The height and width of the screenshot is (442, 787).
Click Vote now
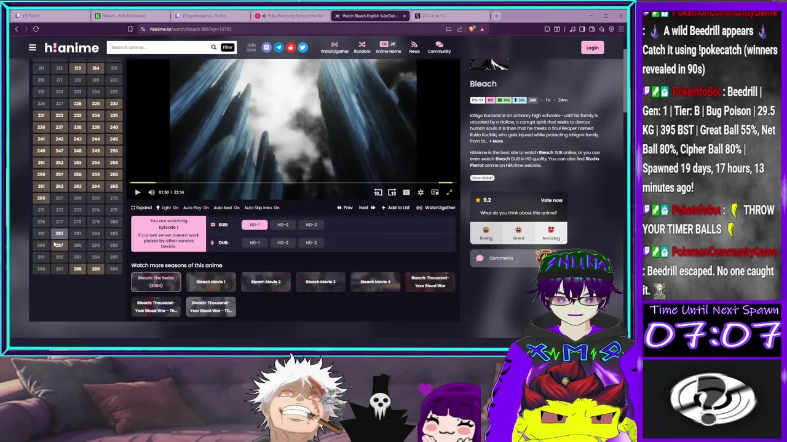(552, 200)
